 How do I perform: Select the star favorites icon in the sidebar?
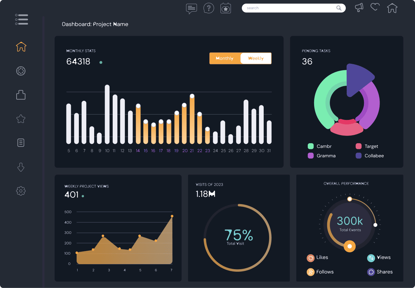pos(21,119)
